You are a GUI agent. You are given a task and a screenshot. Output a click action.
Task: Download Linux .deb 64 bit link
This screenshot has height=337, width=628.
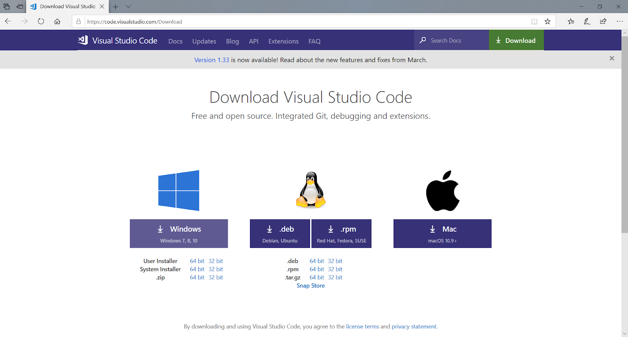click(317, 261)
